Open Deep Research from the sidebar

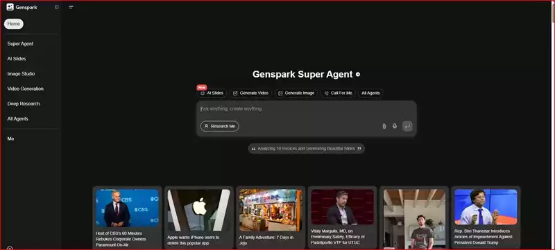[24, 104]
